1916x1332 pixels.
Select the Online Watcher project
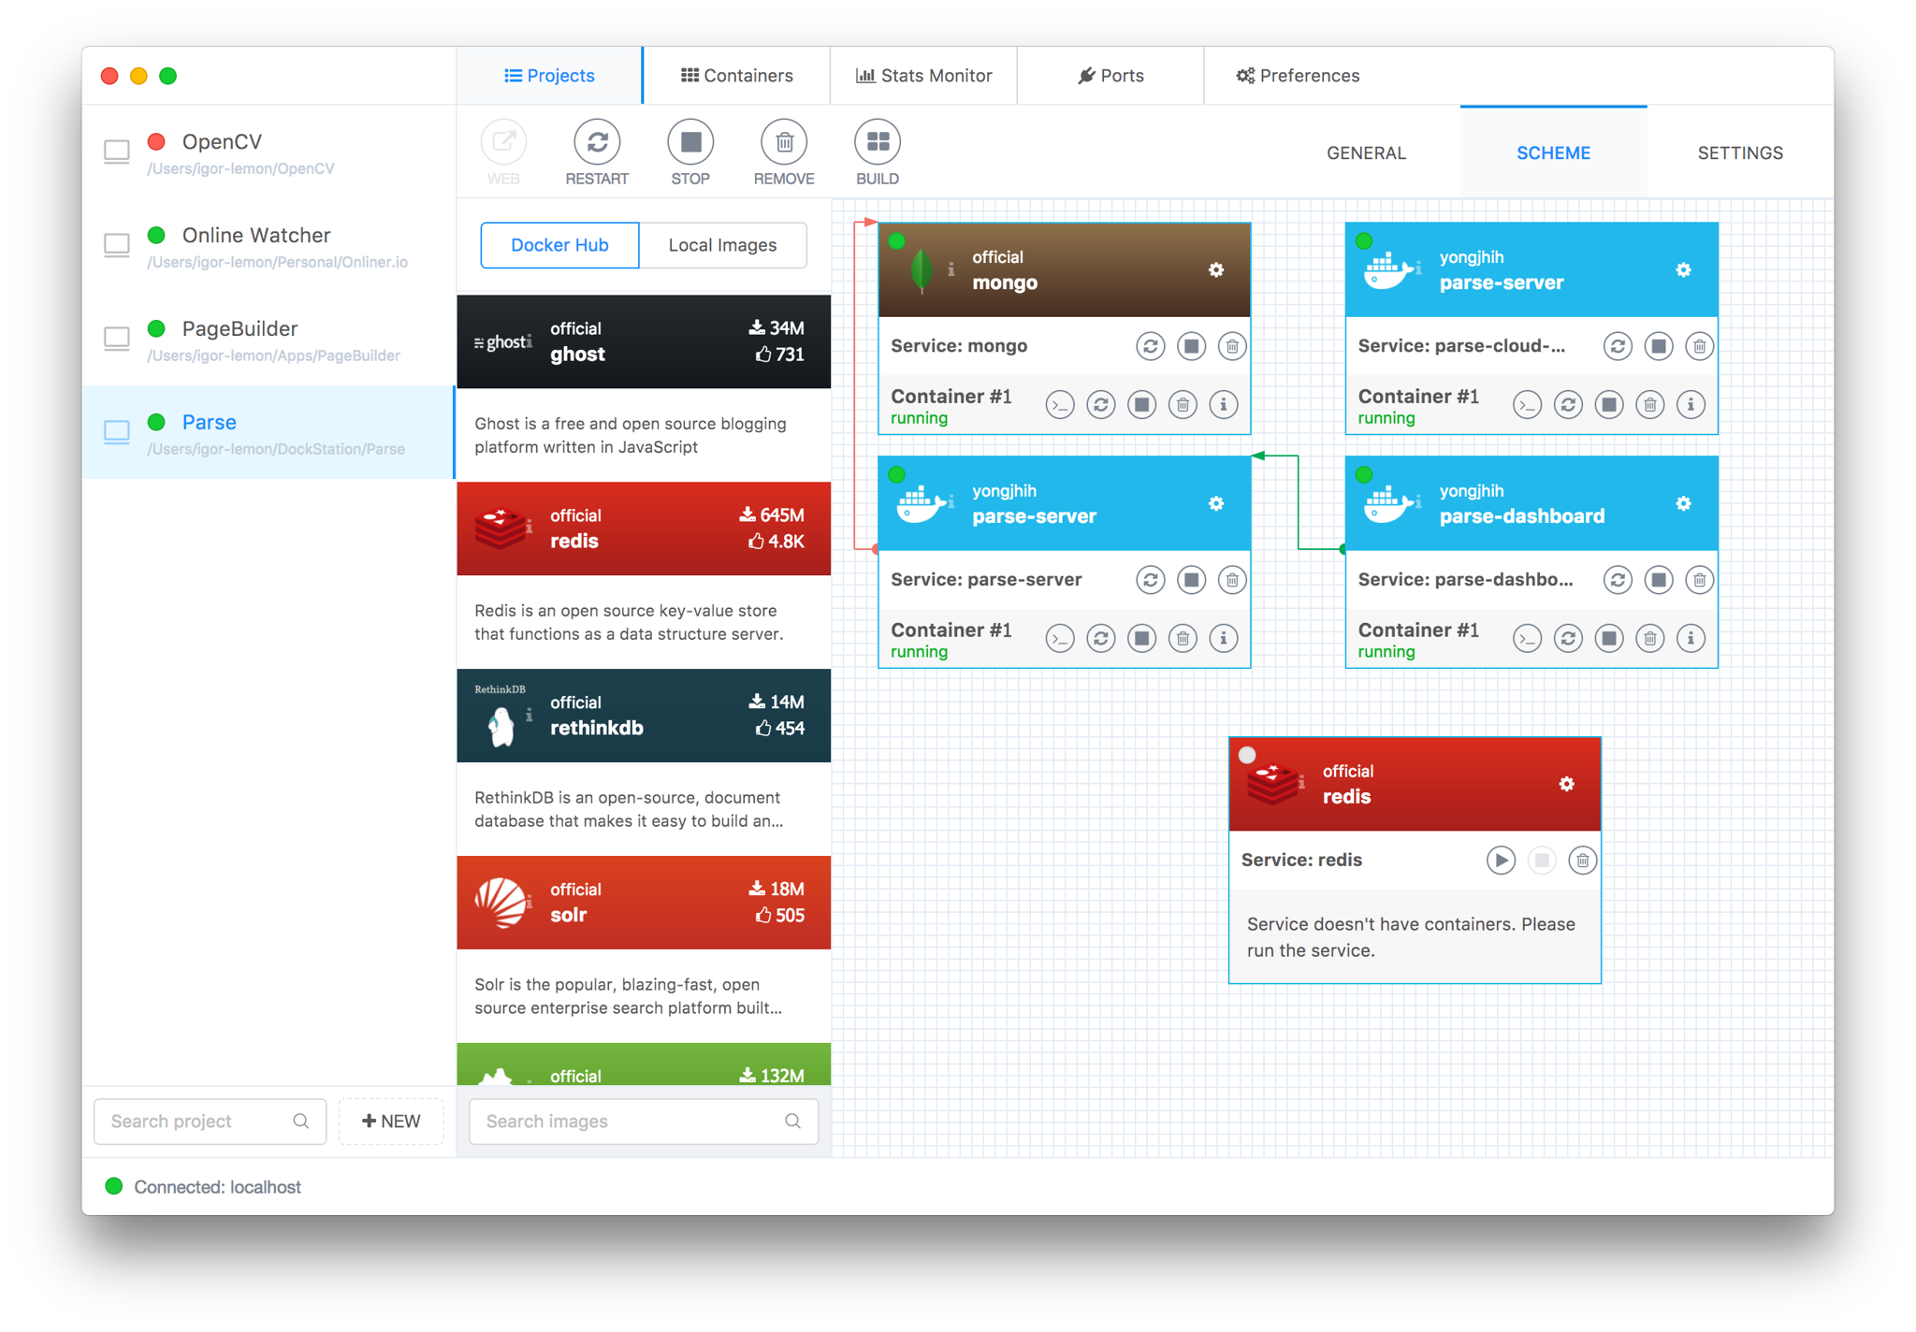click(x=269, y=245)
